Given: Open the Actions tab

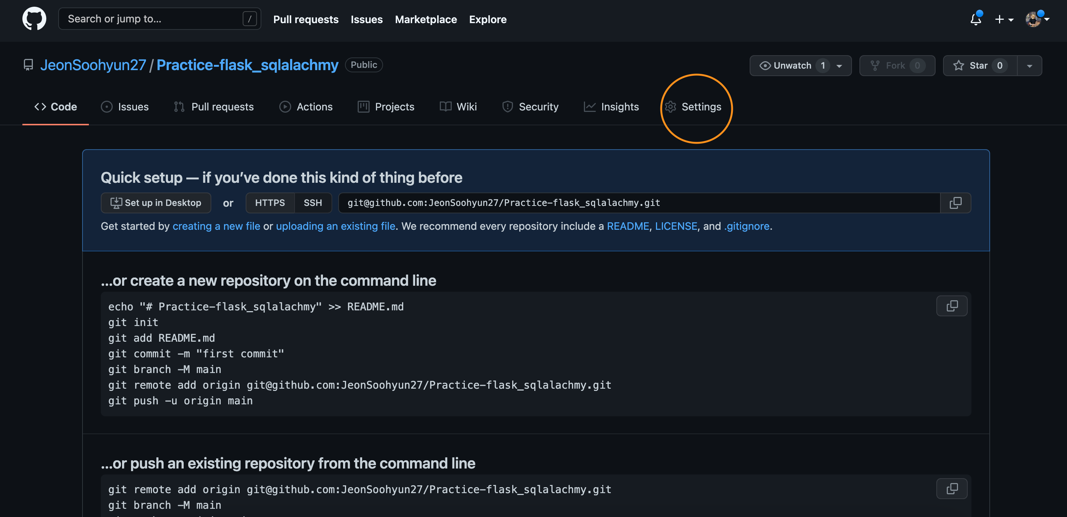Looking at the screenshot, I should point(306,107).
